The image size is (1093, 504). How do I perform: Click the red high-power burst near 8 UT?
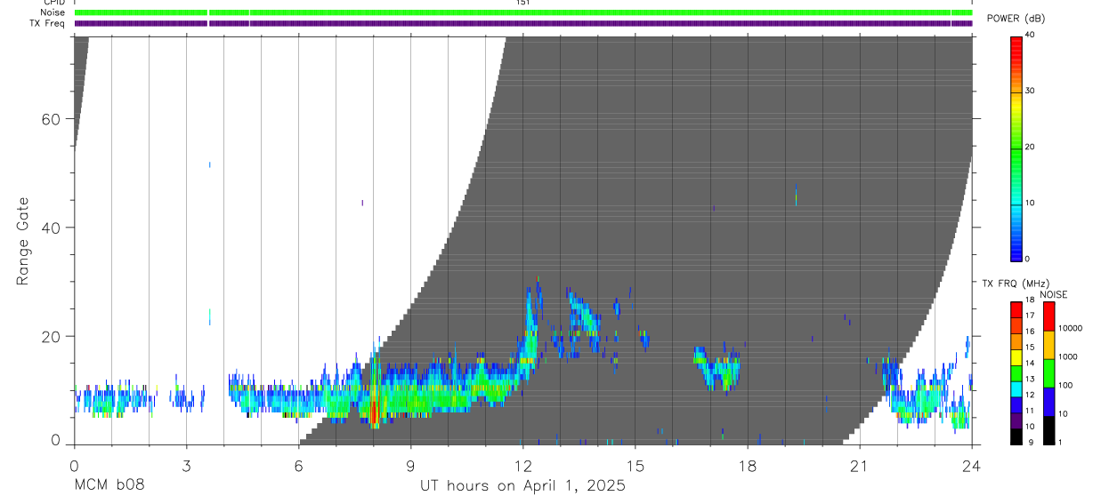(x=374, y=410)
